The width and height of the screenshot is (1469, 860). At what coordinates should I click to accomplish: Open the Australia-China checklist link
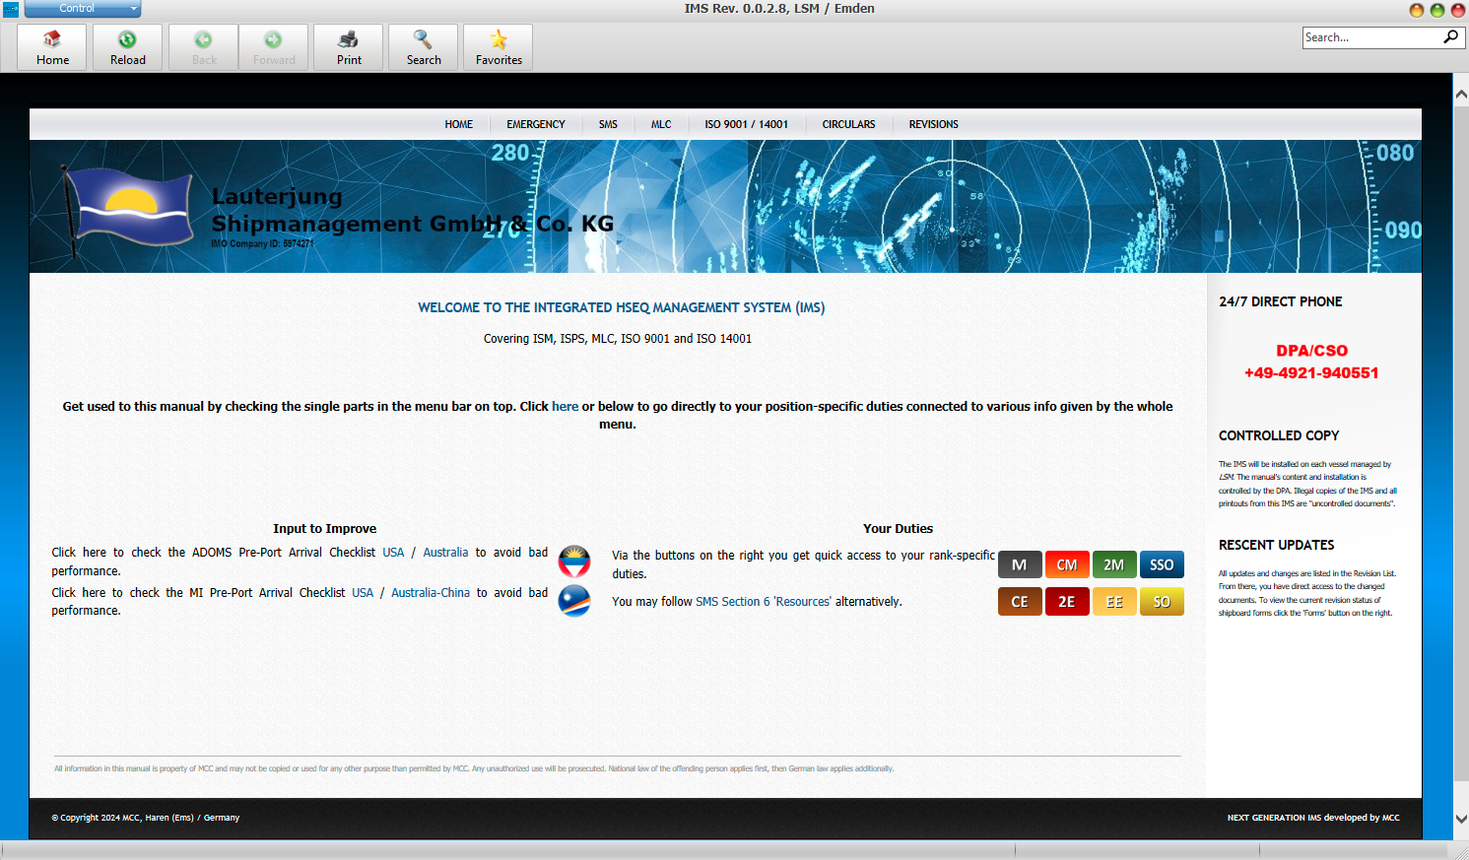[431, 593]
